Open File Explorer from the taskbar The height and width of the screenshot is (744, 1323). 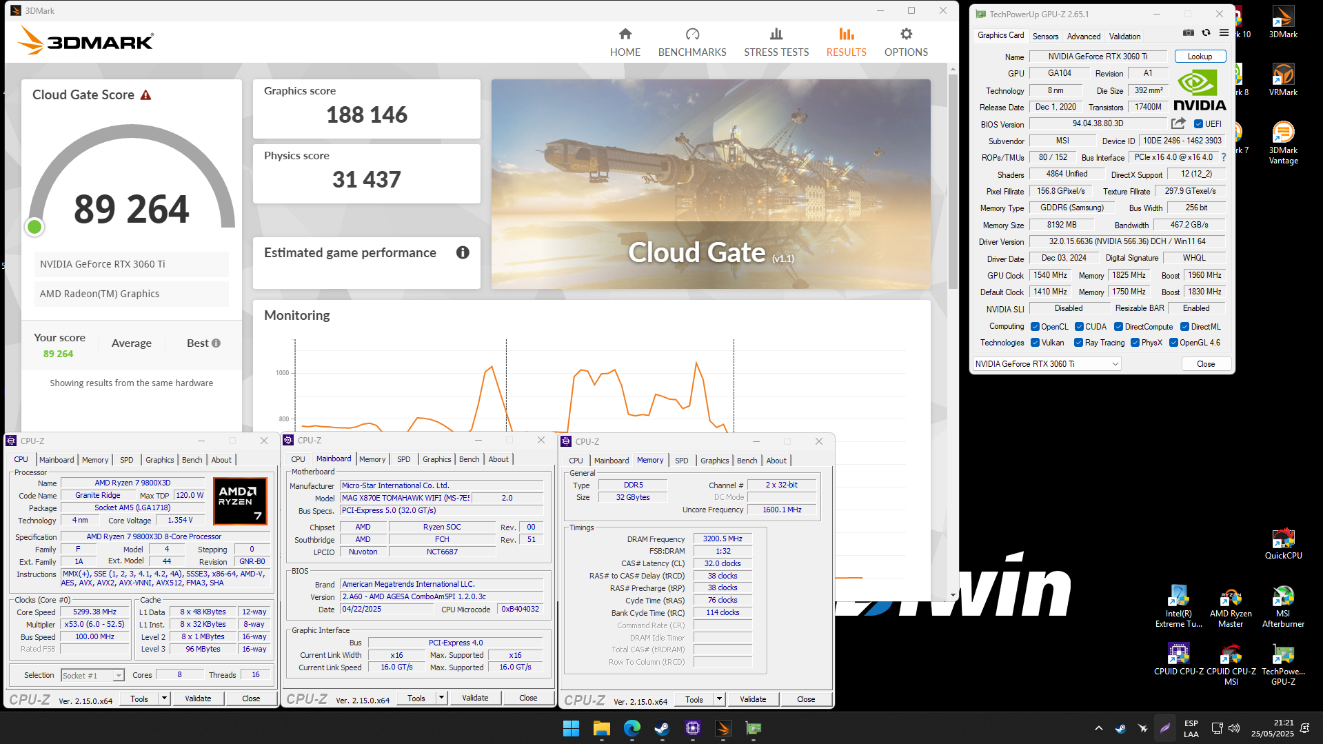coord(602,728)
